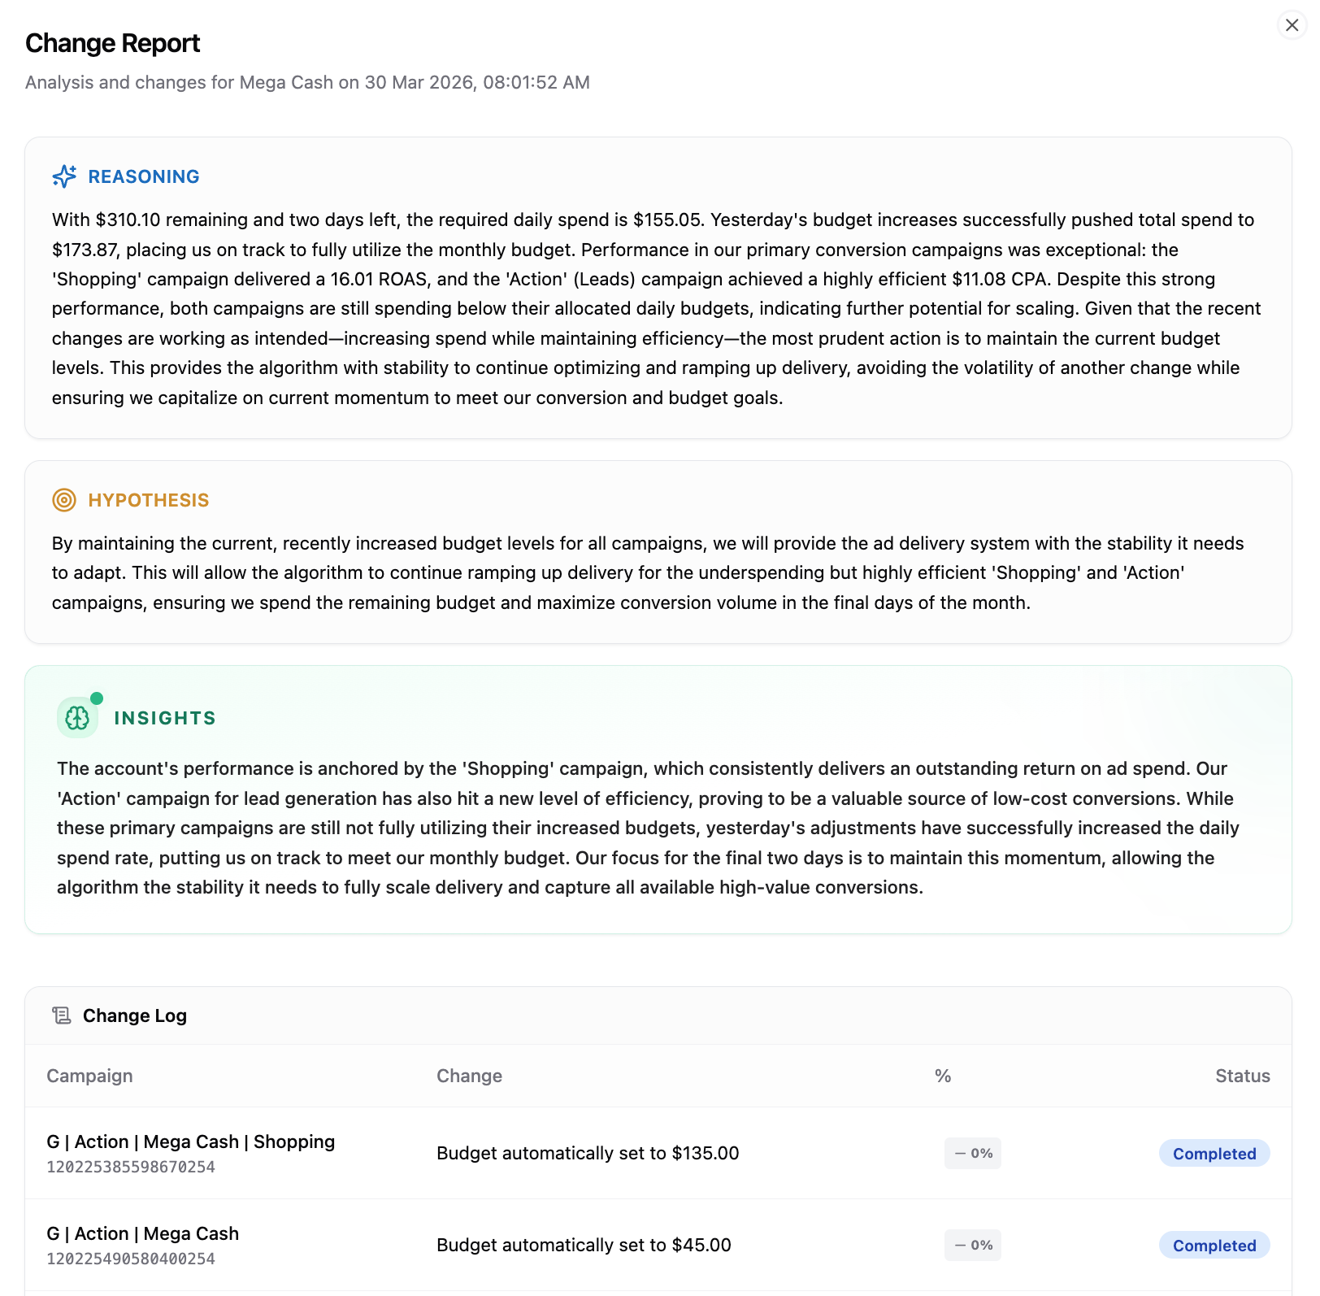Click the Reasoning sparkle icon
The image size is (1320, 1296).
[64, 176]
